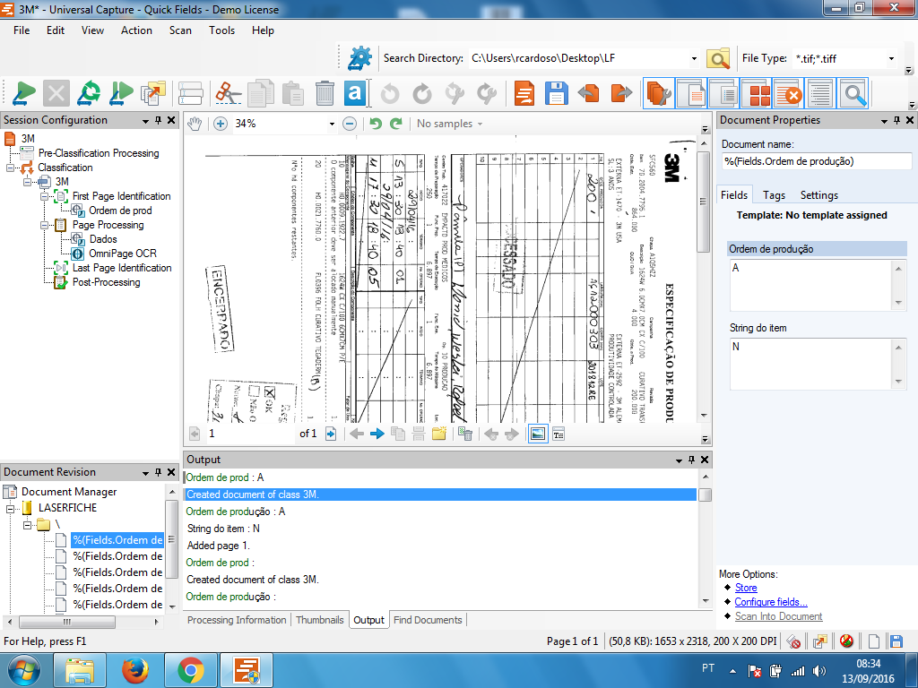918x688 pixels.
Task: Switch to the Thumbnails tab
Action: [319, 620]
